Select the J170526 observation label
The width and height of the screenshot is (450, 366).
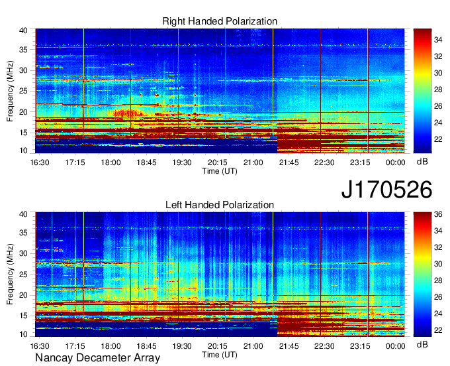[x=386, y=190]
